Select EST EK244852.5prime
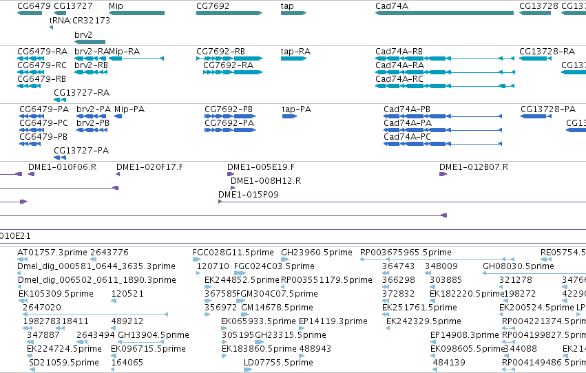This screenshot has width=586, height=373. [x=208, y=287]
